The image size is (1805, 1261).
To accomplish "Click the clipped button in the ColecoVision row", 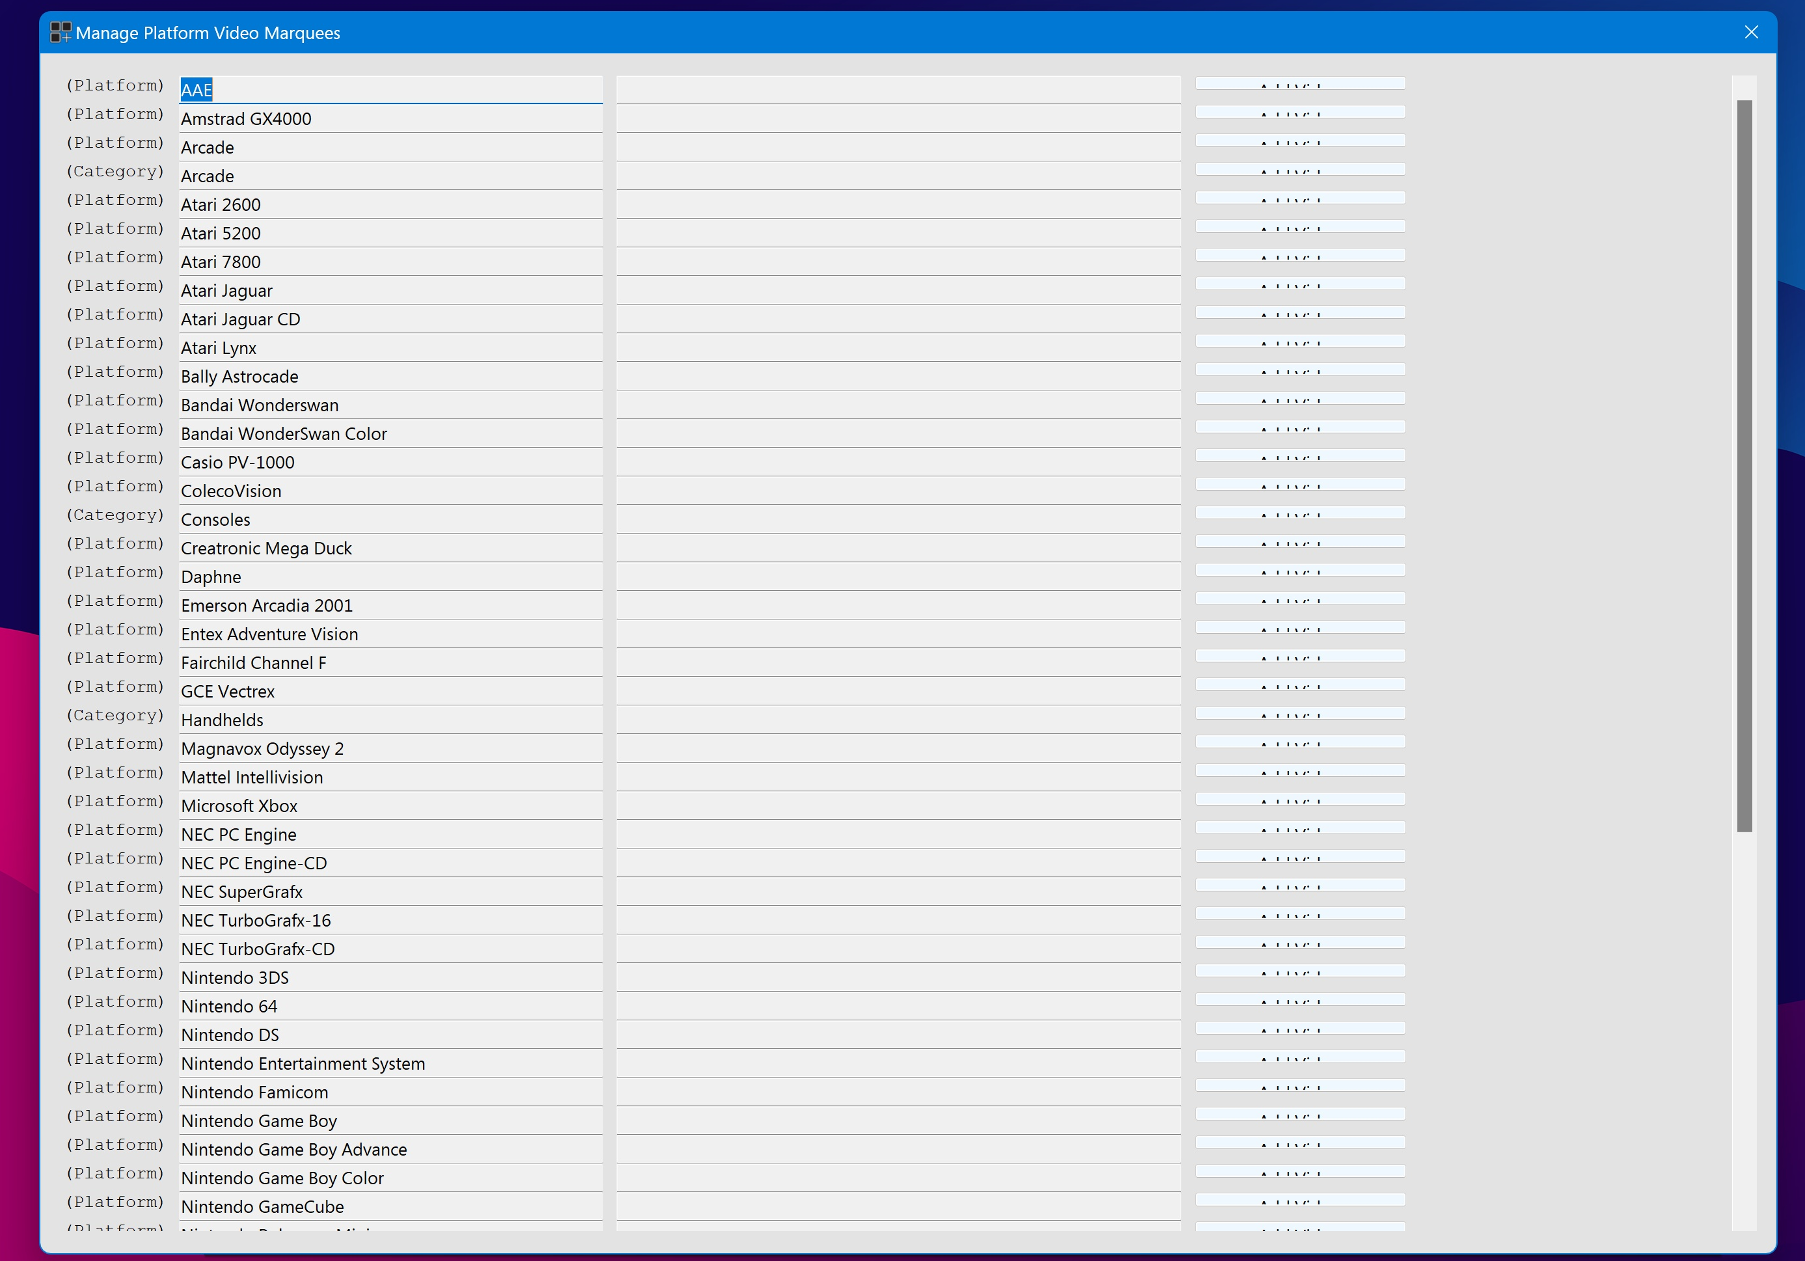I will (1300, 484).
